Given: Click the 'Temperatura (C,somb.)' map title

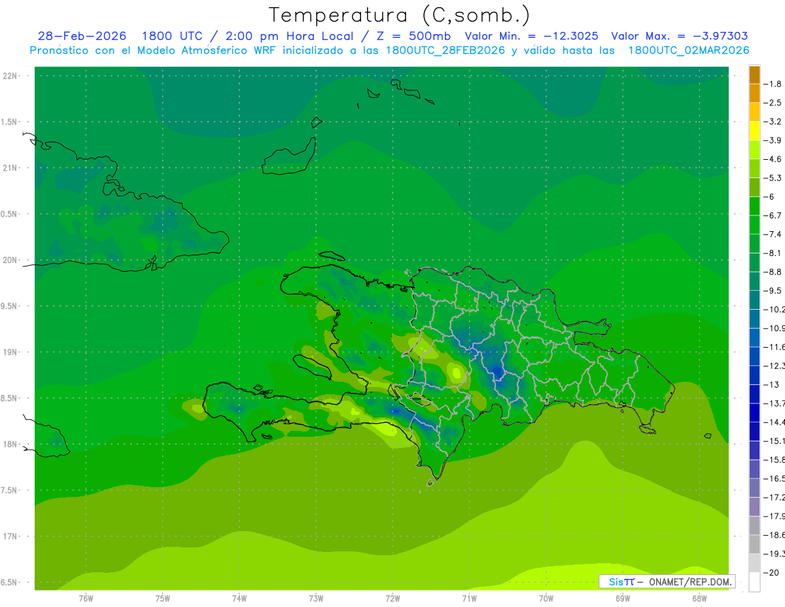Looking at the screenshot, I should click(x=399, y=15).
